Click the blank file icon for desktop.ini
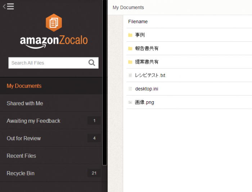Screen dimensions: 252x192 click(x=130, y=89)
